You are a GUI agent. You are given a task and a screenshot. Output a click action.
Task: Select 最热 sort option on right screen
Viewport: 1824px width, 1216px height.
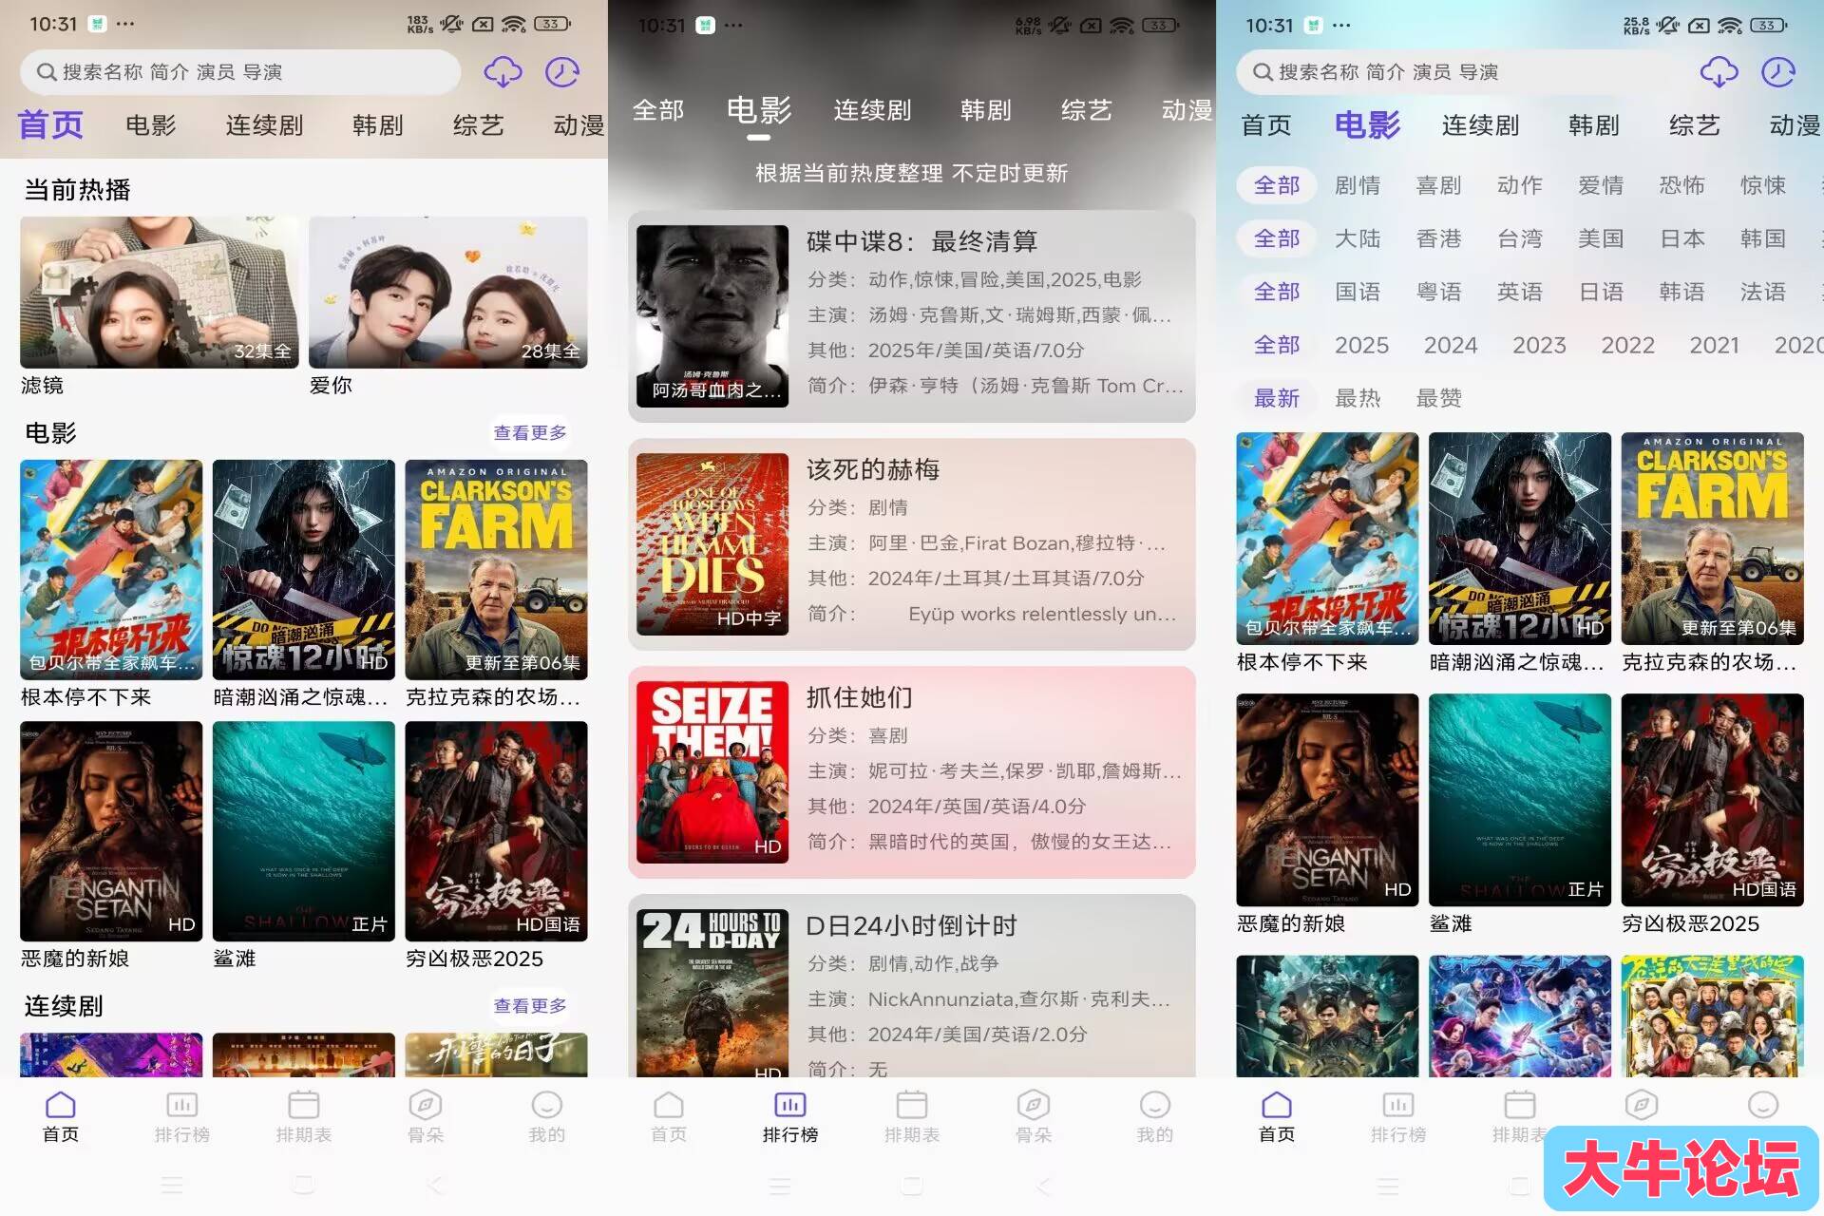pos(1358,398)
